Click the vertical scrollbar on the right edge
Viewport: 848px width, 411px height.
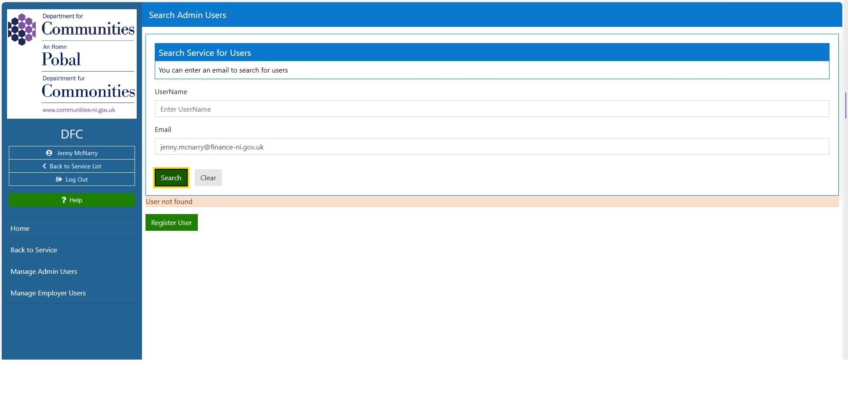[x=845, y=105]
